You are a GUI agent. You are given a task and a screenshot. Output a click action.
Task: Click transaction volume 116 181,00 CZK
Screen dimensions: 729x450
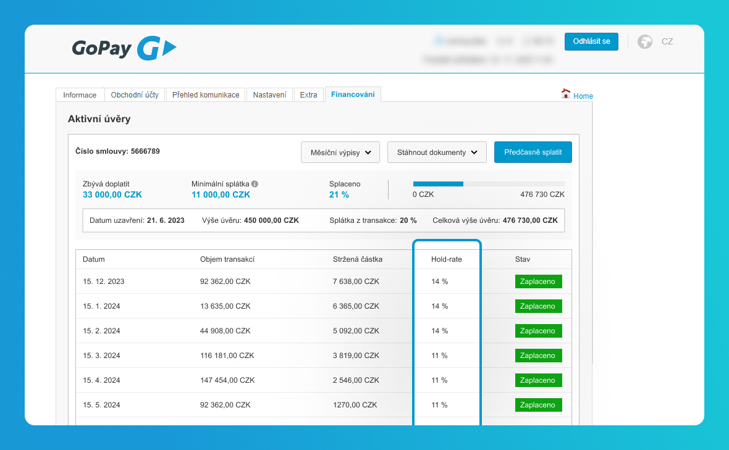pos(227,356)
